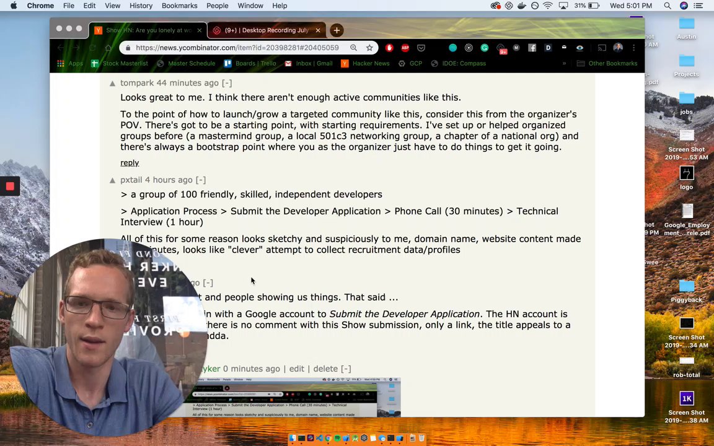The height and width of the screenshot is (446, 714).
Task: Open pxtail's user profile link
Action: tap(131, 180)
